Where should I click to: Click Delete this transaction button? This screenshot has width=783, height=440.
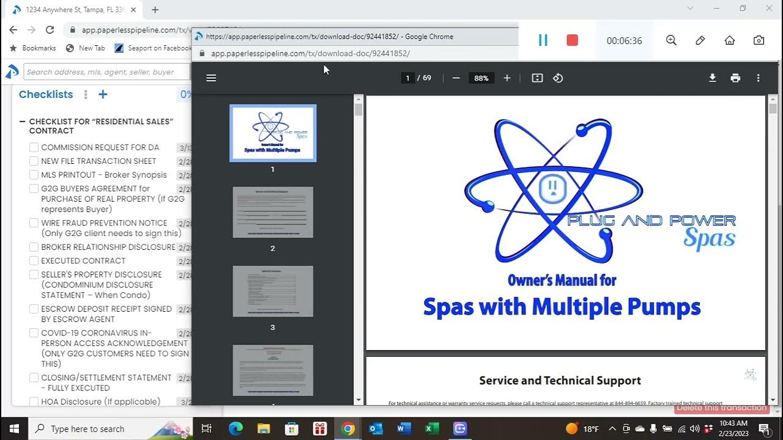721,408
